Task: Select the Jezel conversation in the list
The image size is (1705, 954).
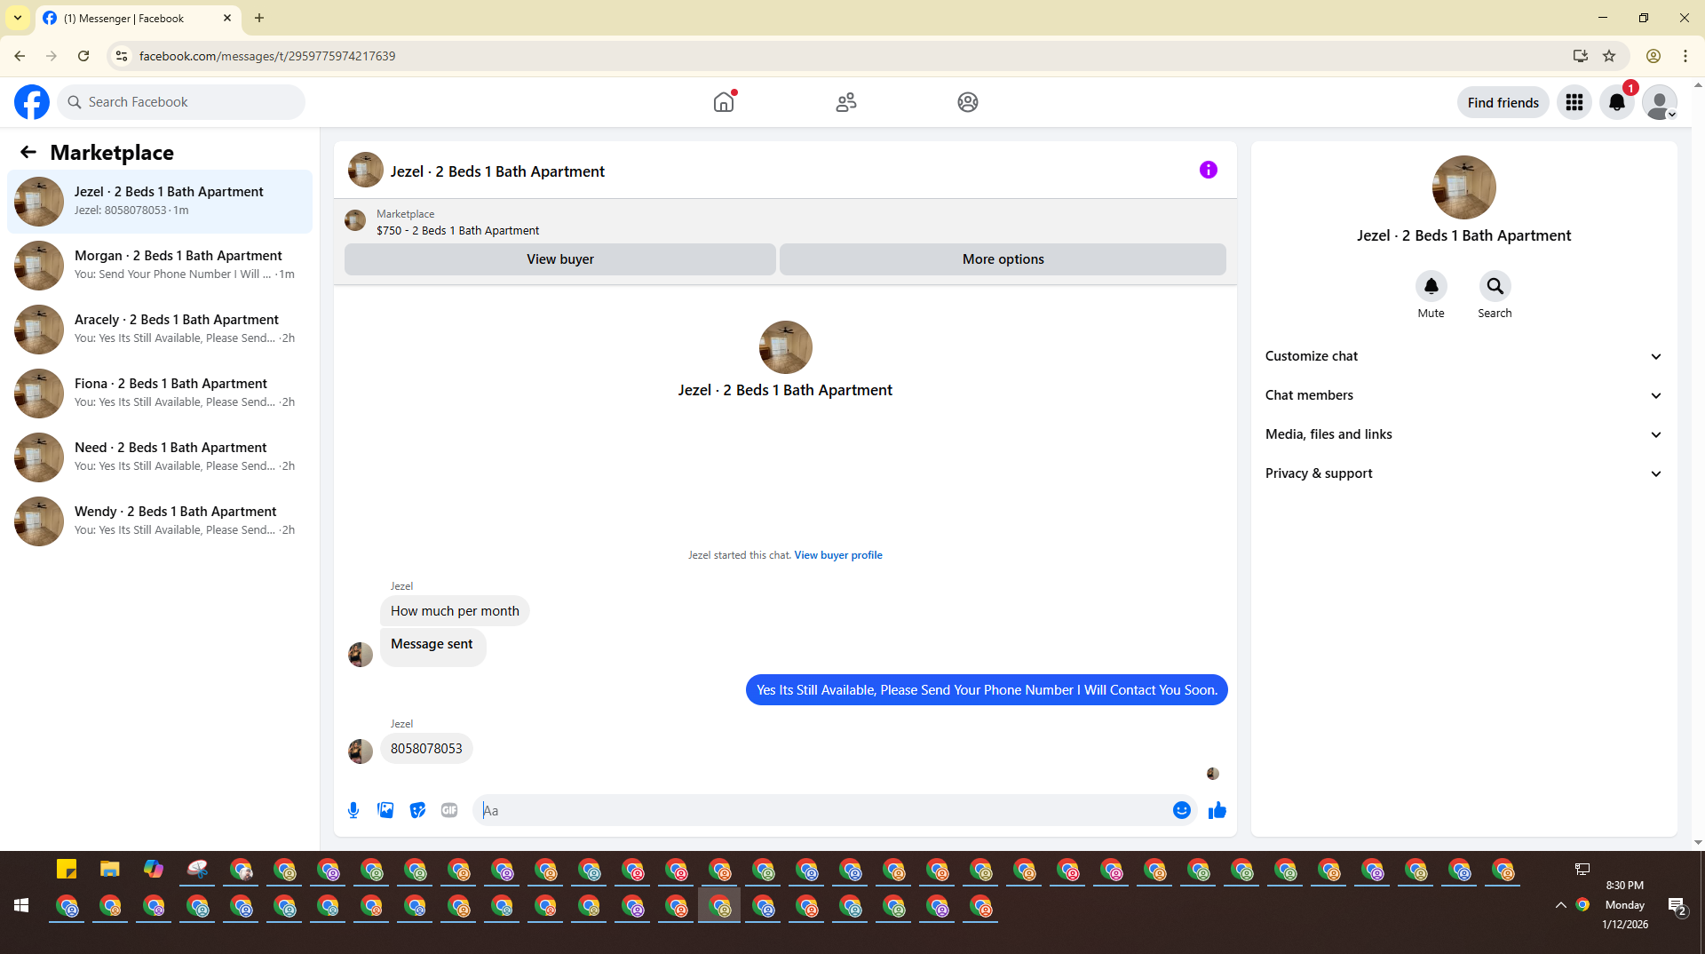Action: [x=160, y=202]
